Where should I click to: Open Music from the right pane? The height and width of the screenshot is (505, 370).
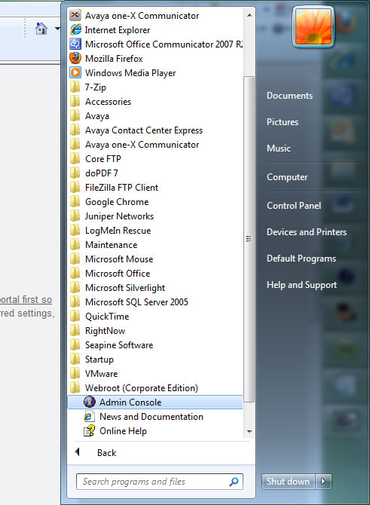[x=279, y=148]
